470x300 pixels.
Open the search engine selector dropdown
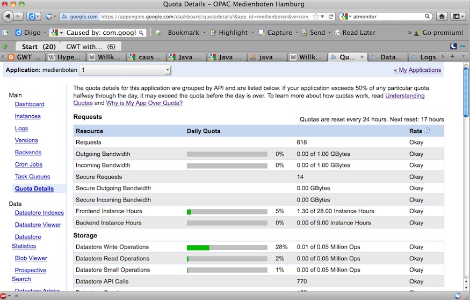(346, 17)
